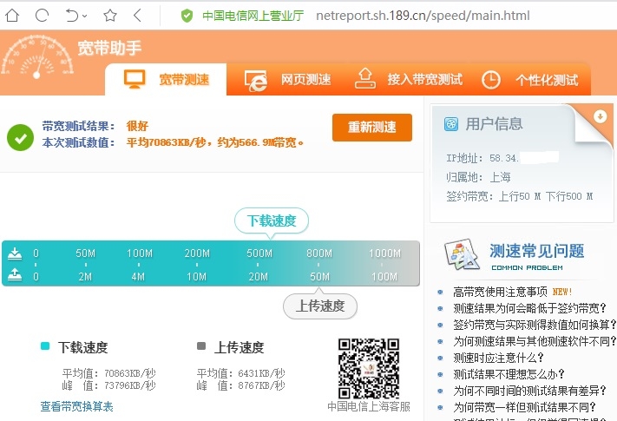Click the browser home icon
This screenshot has width=617, height=421.
13,16
